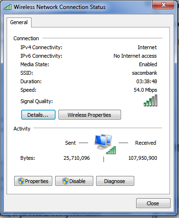The width and height of the screenshot is (179, 218).
Task: Click the 54.0 Mbps speed value
Action: click(x=145, y=90)
